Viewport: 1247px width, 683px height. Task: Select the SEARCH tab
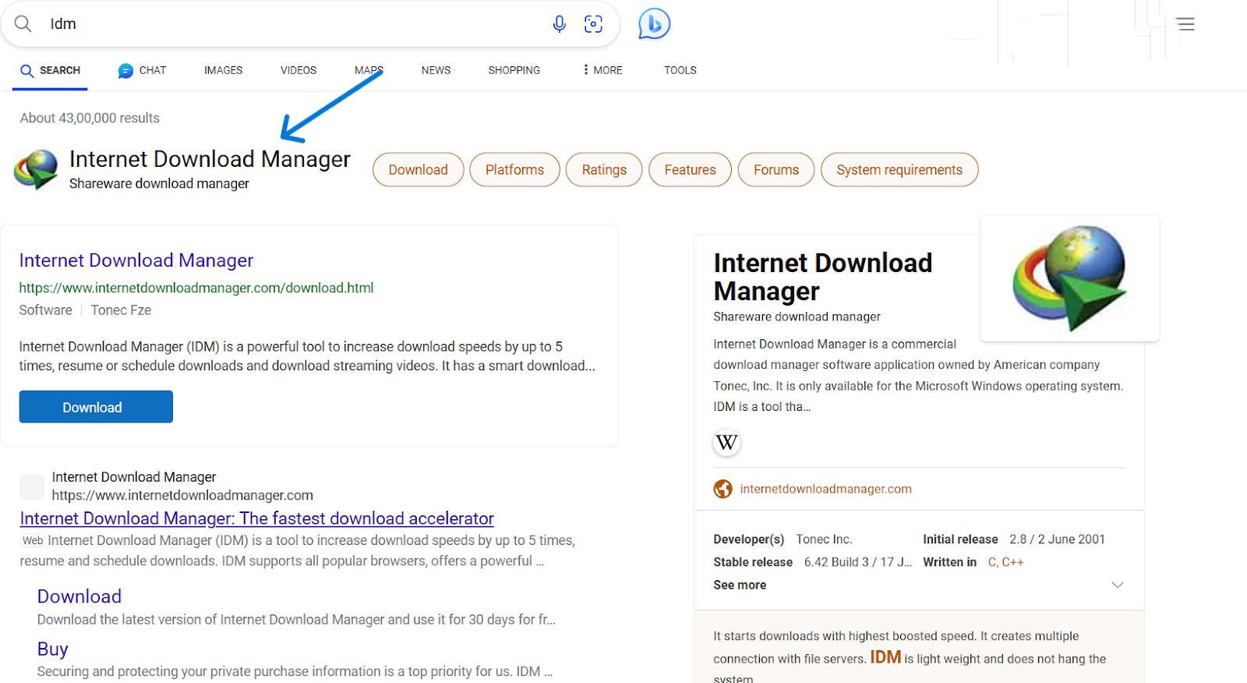click(50, 70)
